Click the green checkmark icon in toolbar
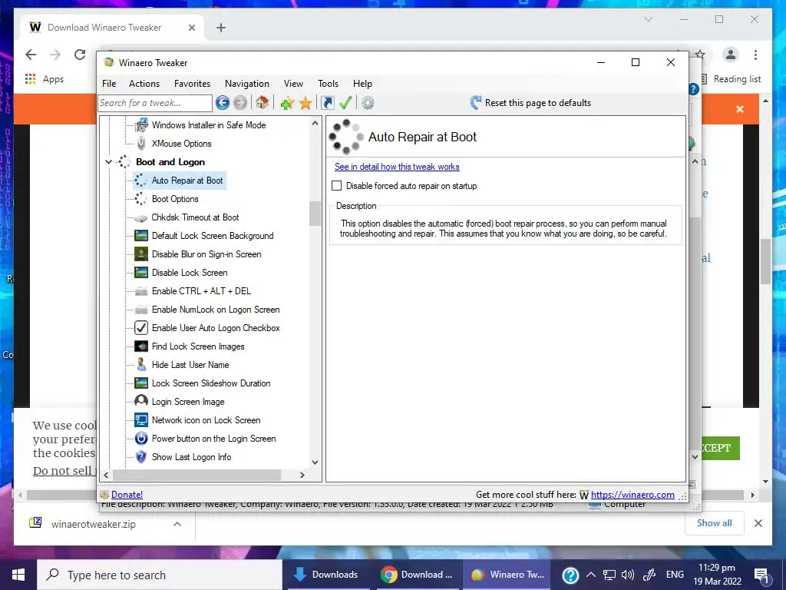Image resolution: width=786 pixels, height=590 pixels. 345,103
